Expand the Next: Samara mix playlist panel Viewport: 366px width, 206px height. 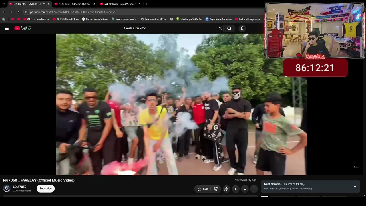(355, 187)
